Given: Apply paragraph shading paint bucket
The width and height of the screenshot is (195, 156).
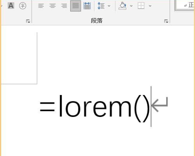Looking at the screenshot, I should 122,6.
